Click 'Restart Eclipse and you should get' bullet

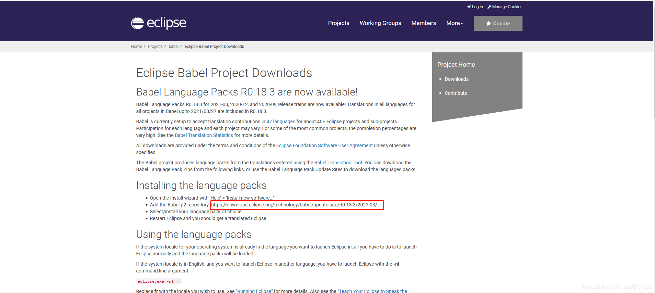208,218
